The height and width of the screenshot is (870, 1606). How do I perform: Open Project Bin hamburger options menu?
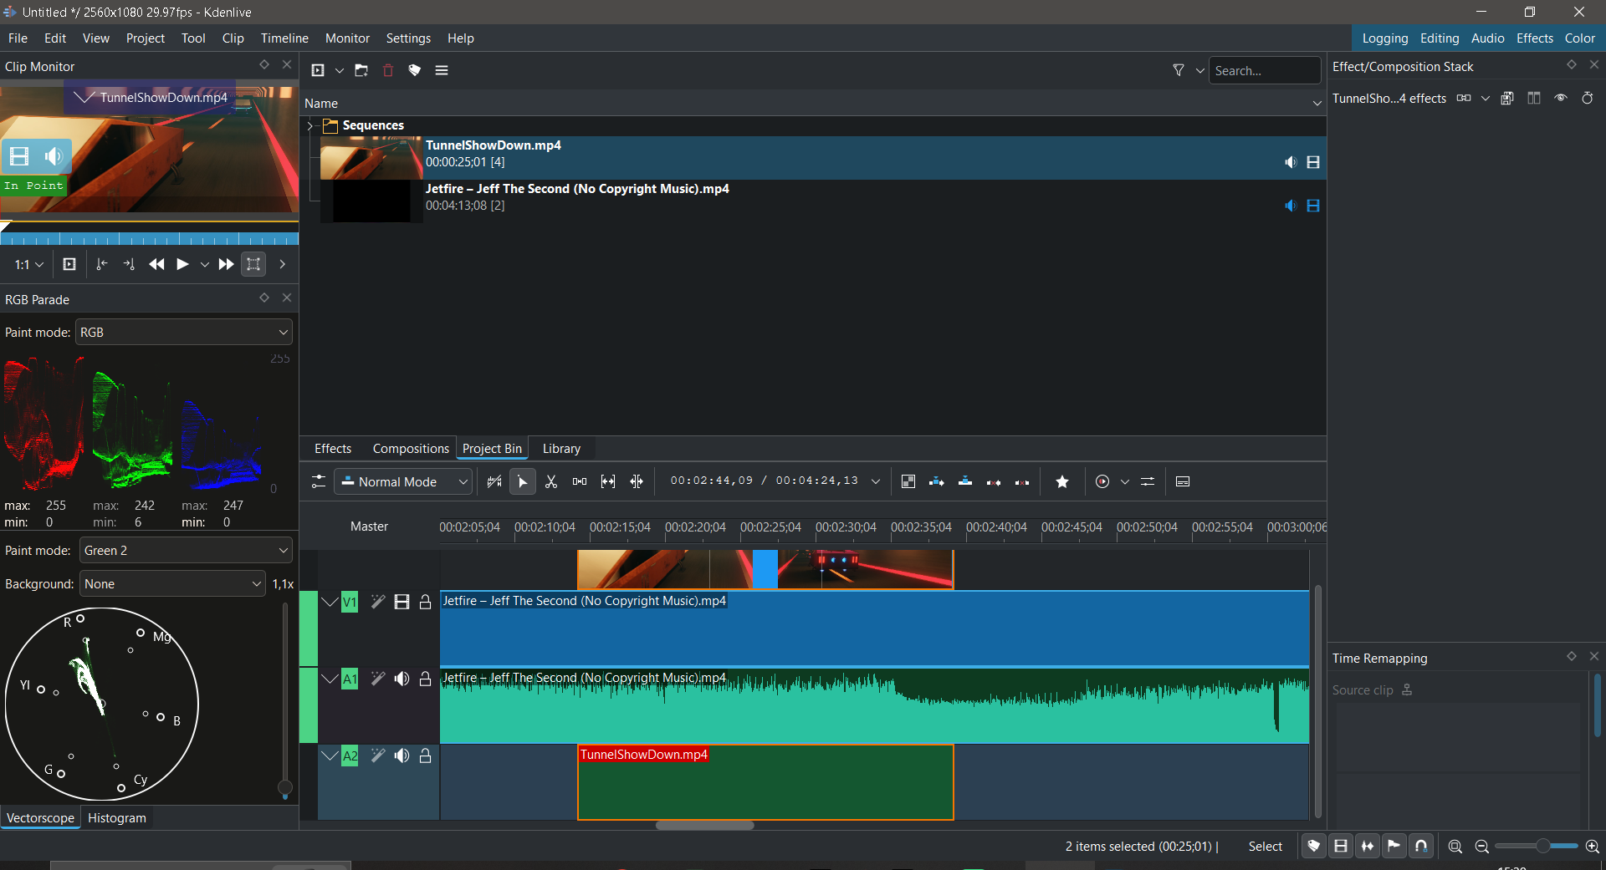pyautogui.click(x=442, y=70)
